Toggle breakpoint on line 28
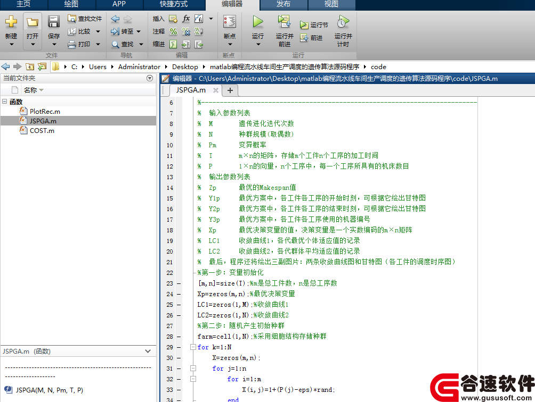Image resolution: width=535 pixels, height=402 pixels. (x=179, y=337)
